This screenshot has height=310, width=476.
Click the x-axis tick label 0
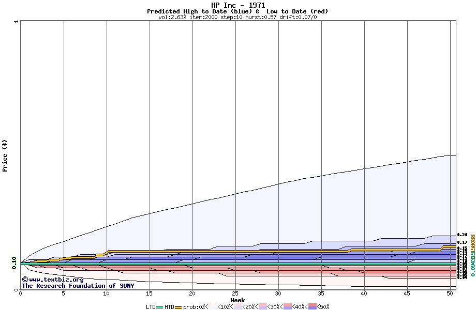point(20,293)
